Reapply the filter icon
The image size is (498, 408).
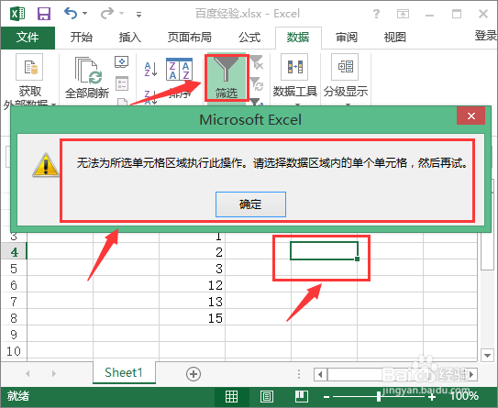point(257,83)
